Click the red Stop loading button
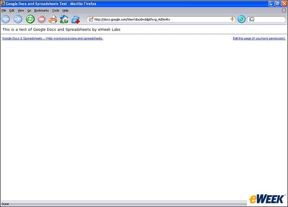Screen dimensions: 288x207 pos(42,19)
